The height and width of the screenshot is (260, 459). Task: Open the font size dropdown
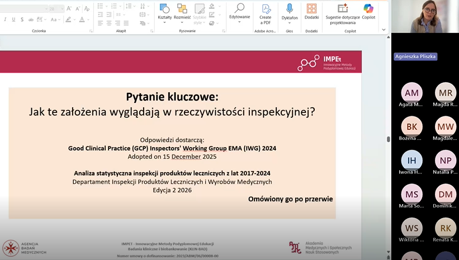[61, 9]
